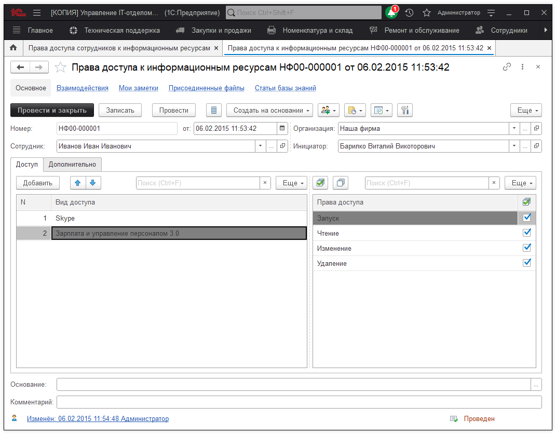Uncheck the Чтение access right
The image size is (556, 434).
point(527,233)
